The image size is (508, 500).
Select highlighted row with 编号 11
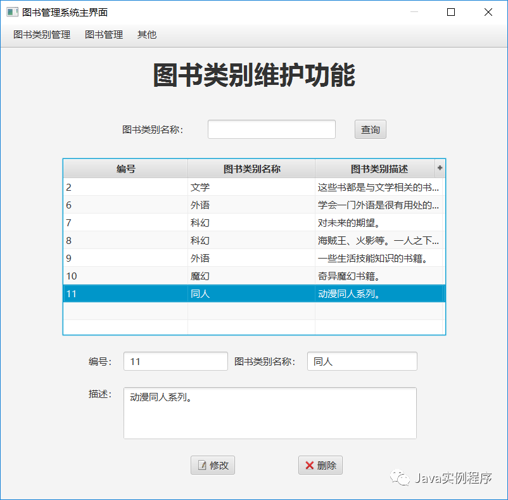click(x=255, y=293)
